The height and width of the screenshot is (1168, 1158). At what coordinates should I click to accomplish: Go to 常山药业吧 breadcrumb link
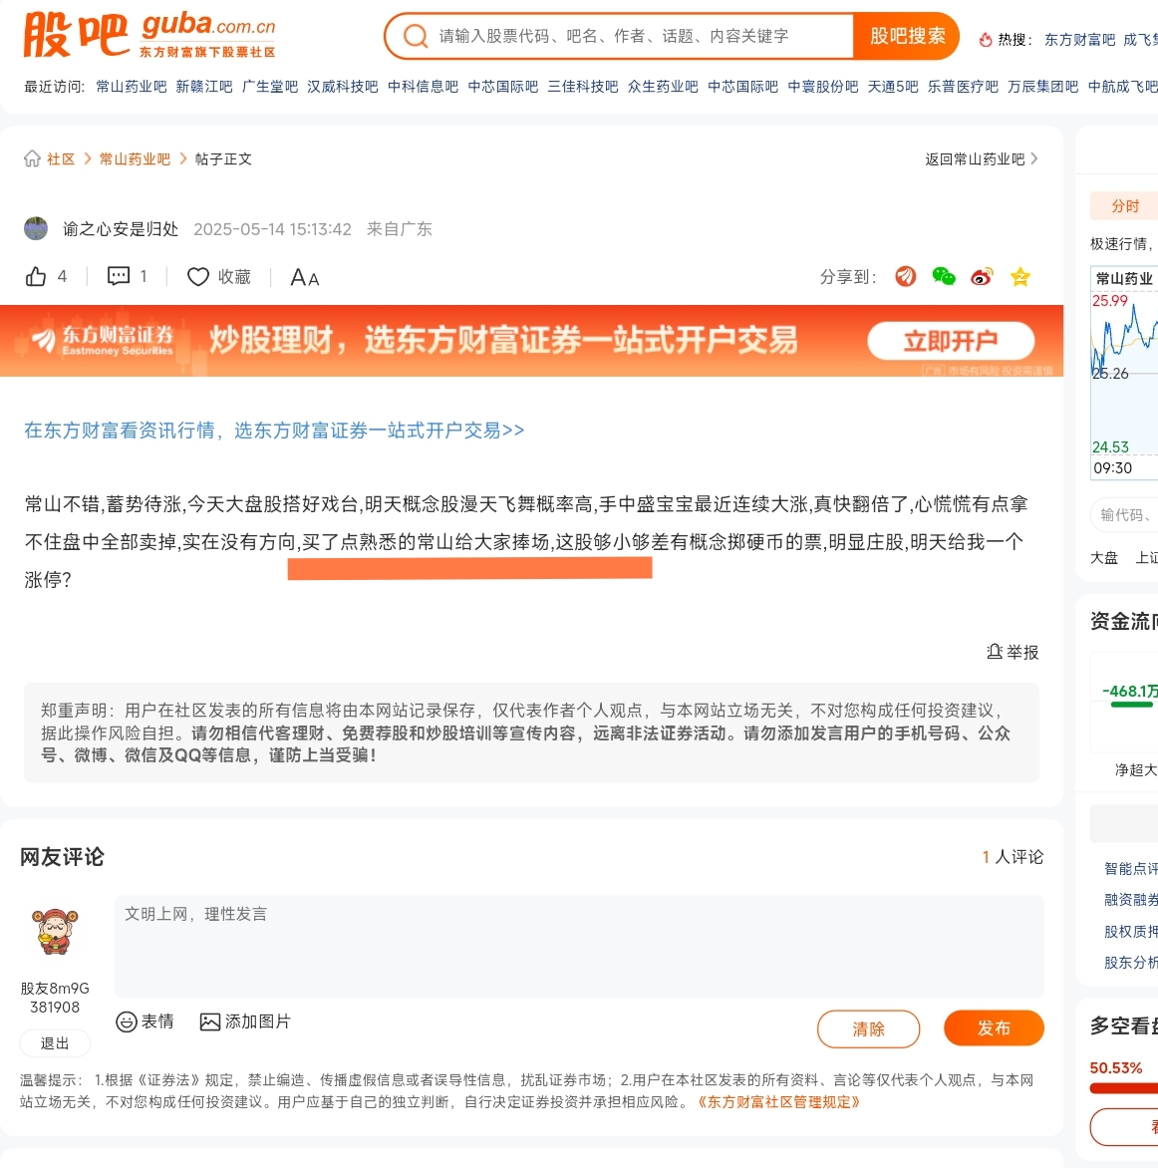coord(135,158)
